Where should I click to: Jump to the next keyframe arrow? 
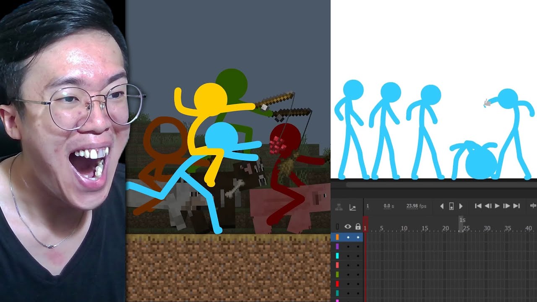[x=461, y=206]
